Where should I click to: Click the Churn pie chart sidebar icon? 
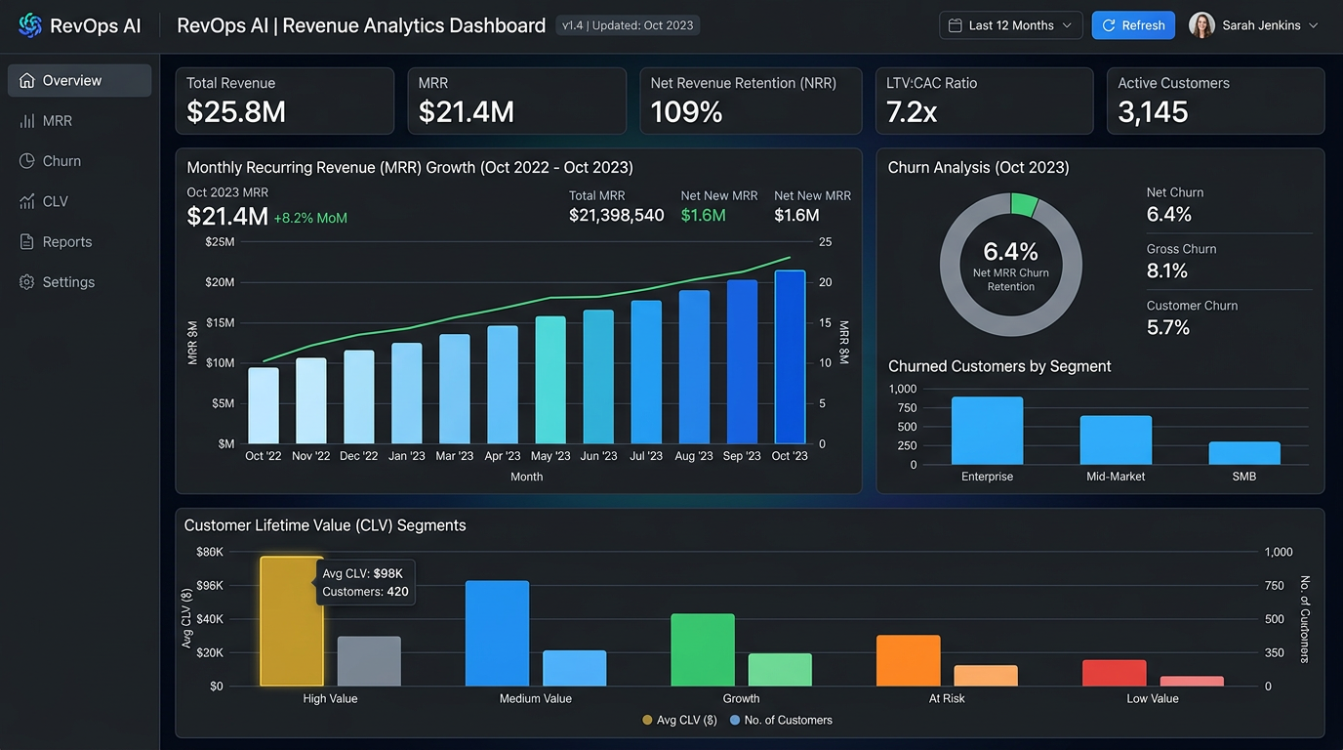tap(27, 161)
